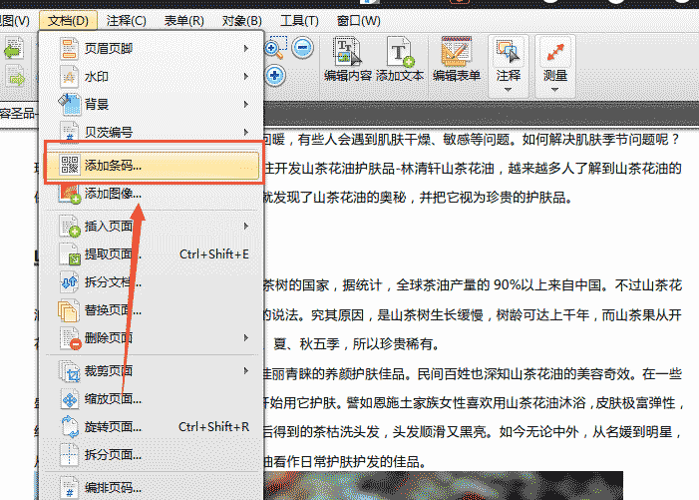Select 添加图像... menu entry

(x=152, y=194)
